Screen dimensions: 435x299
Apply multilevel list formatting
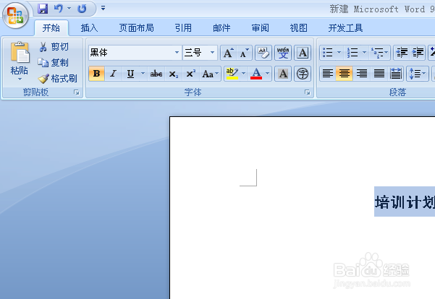coord(379,53)
